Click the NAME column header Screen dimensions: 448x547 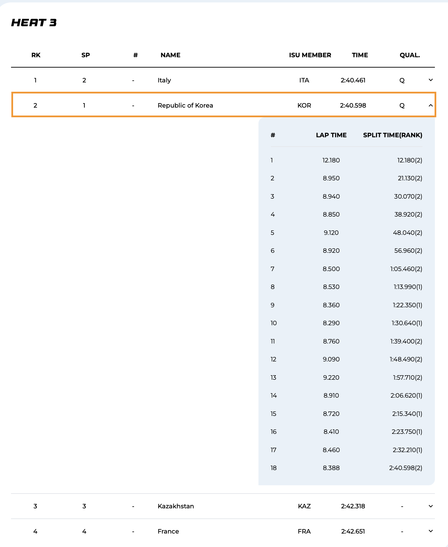click(x=170, y=55)
